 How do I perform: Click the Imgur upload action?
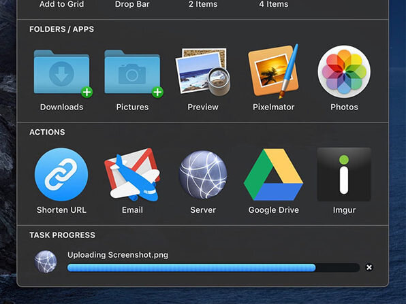(344, 175)
